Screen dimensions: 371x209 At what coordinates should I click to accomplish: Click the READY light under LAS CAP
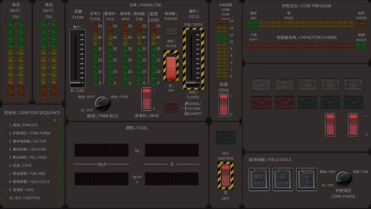pos(308,102)
